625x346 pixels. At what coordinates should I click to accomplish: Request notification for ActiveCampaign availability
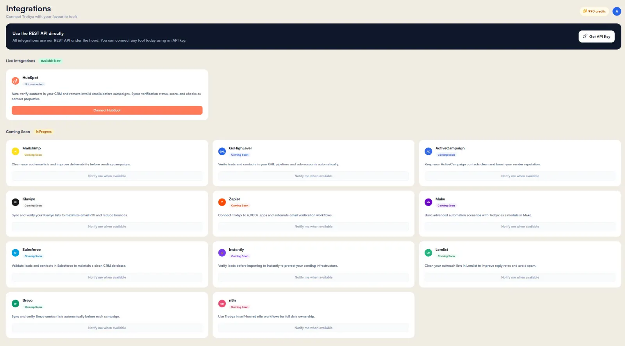[520, 176]
